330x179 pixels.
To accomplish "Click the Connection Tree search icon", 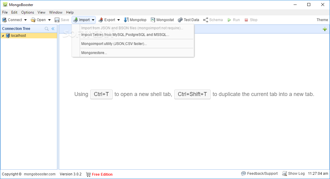I will tap(47, 29).
